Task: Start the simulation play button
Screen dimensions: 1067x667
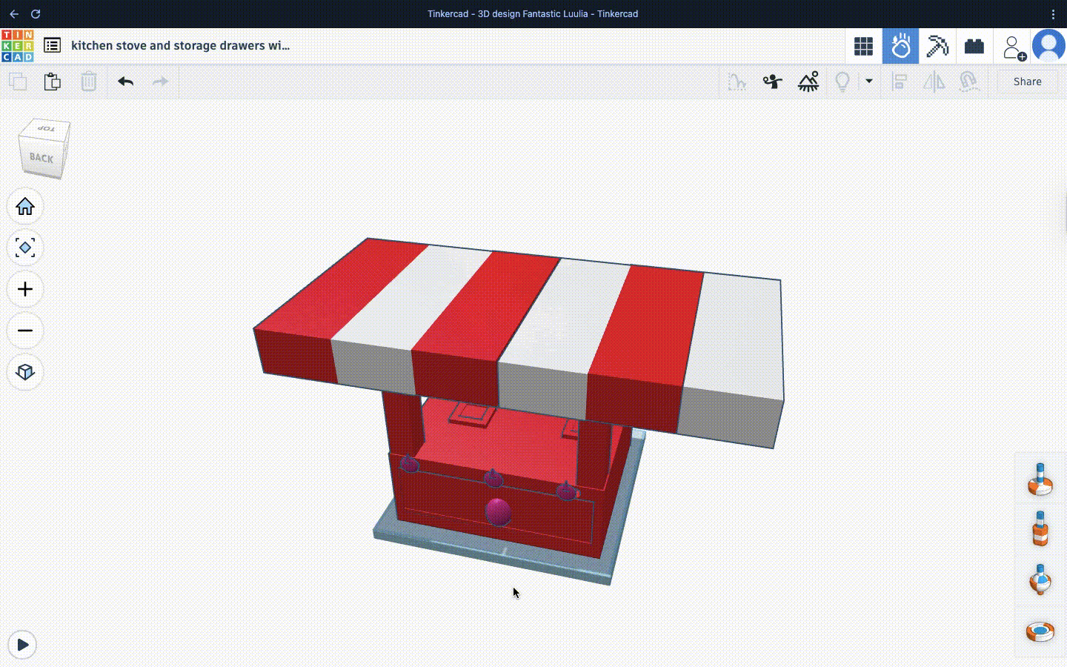Action: [x=23, y=645]
